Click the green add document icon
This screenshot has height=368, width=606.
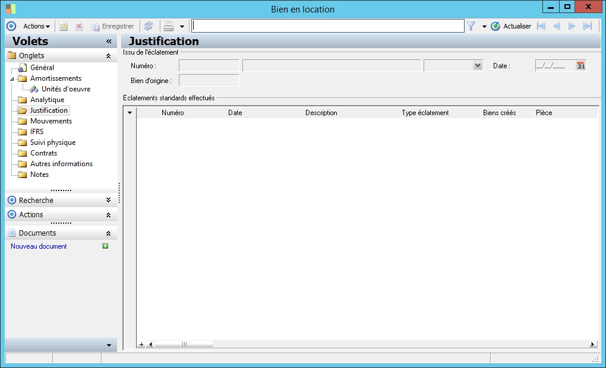pyautogui.click(x=105, y=246)
